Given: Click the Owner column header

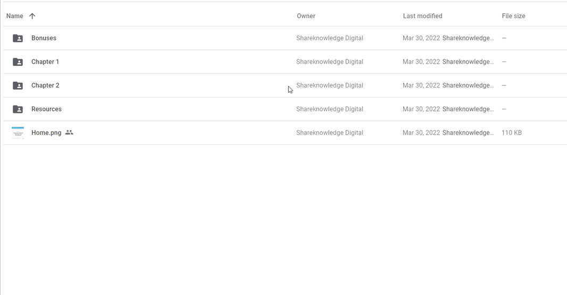Looking at the screenshot, I should tap(306, 16).
